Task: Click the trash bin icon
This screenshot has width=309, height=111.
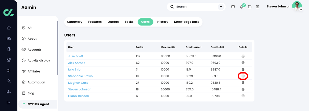Action: coord(257,7)
